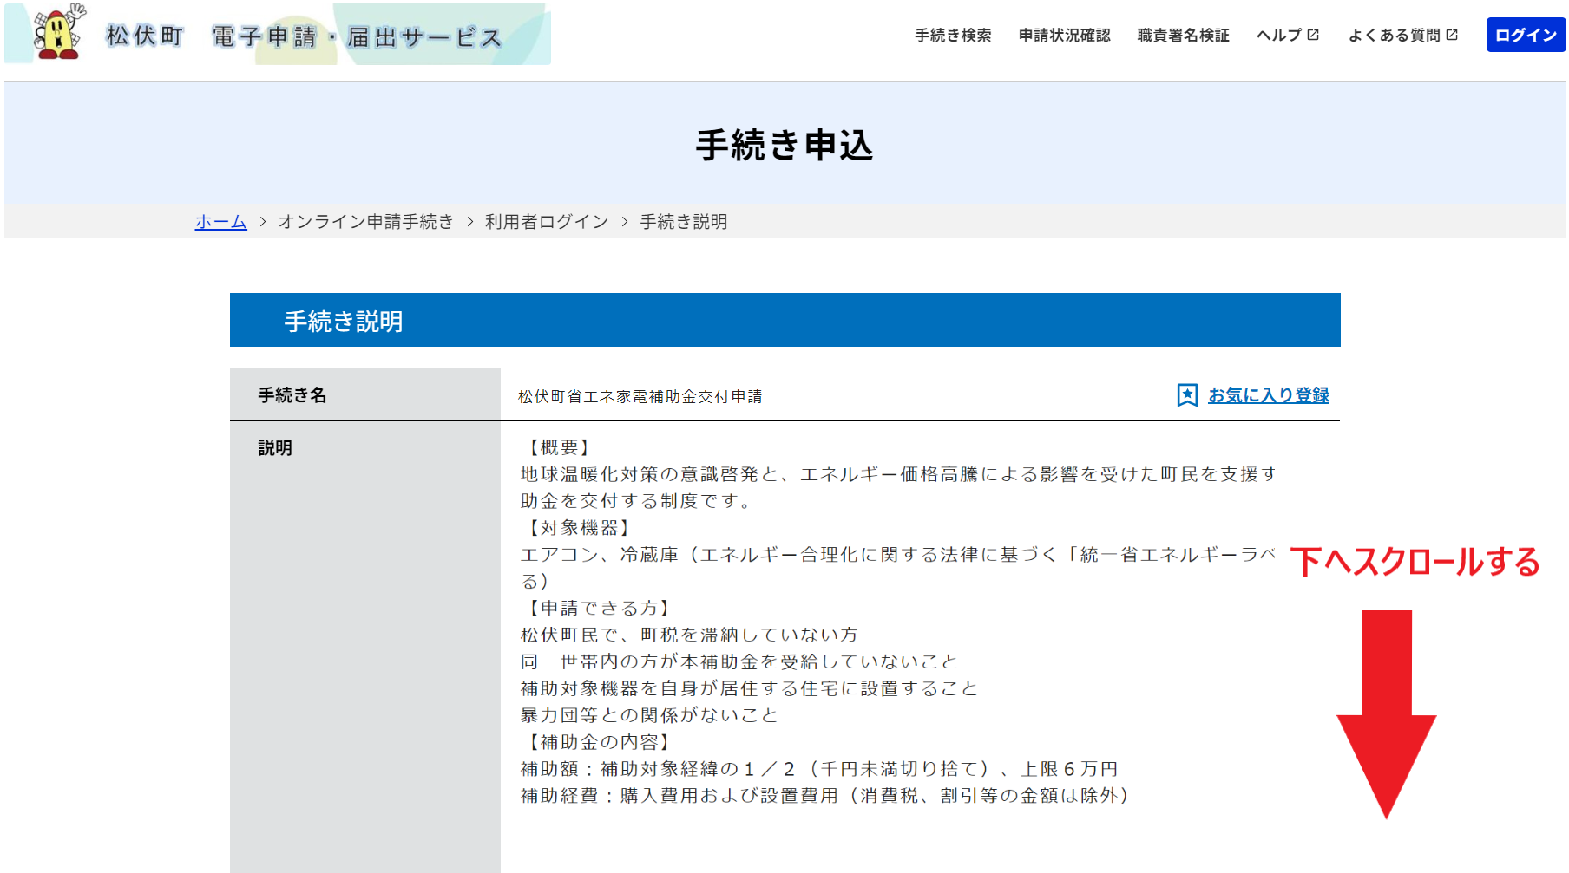Go to 手続き検索 page

point(953,35)
